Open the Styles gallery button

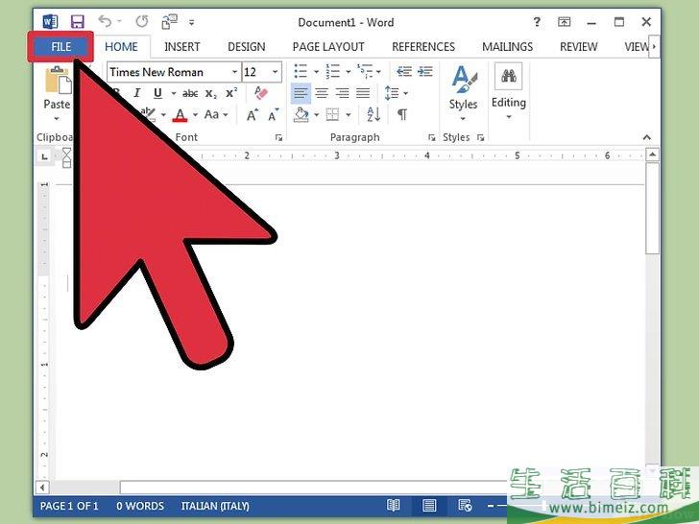(463, 92)
